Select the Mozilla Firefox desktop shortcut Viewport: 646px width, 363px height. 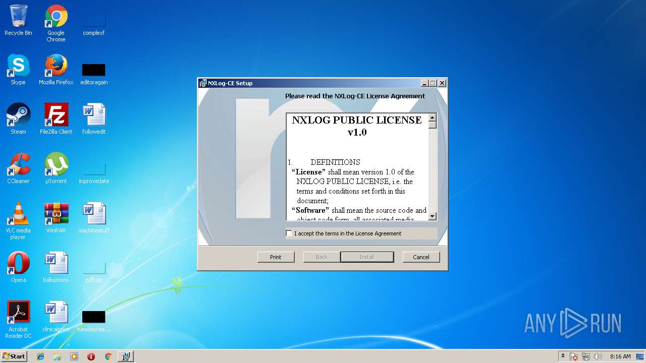coord(56,70)
